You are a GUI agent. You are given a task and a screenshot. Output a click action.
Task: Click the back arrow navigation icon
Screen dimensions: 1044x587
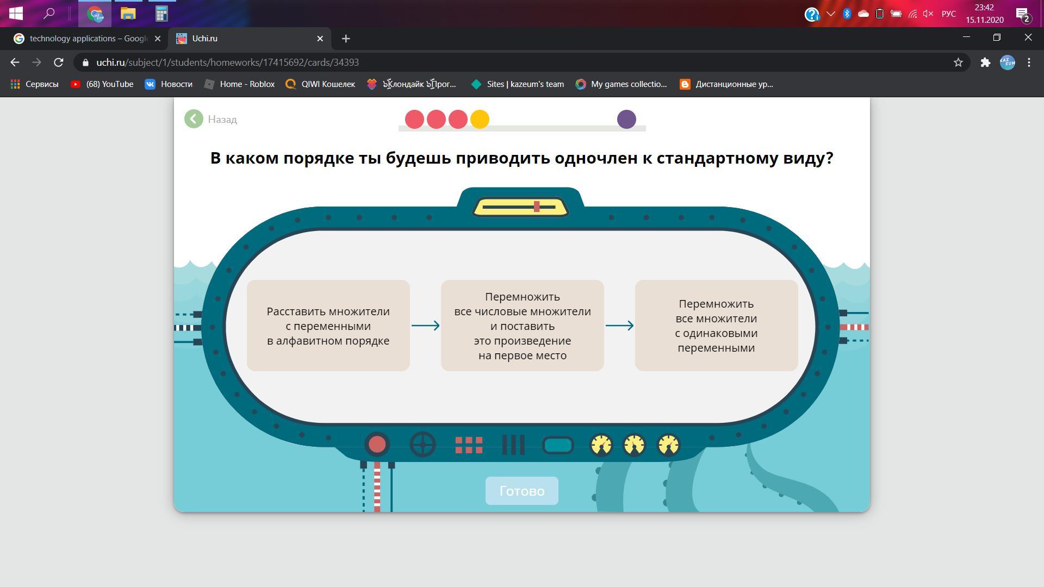[193, 119]
